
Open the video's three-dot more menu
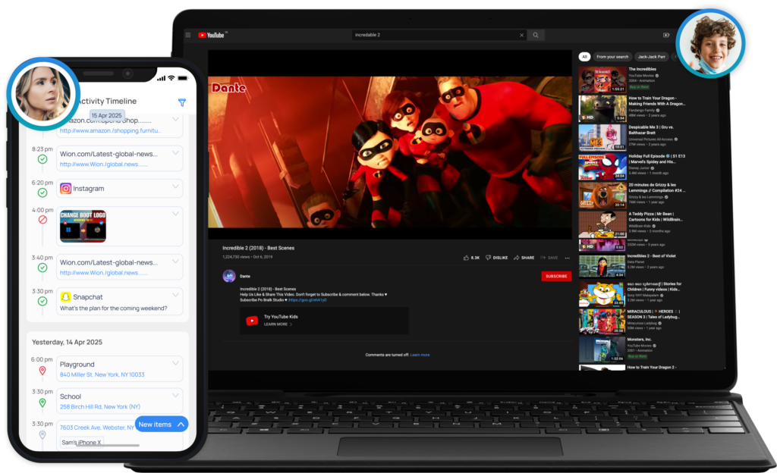click(x=567, y=258)
